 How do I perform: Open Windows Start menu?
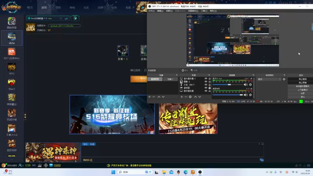pos(113,172)
